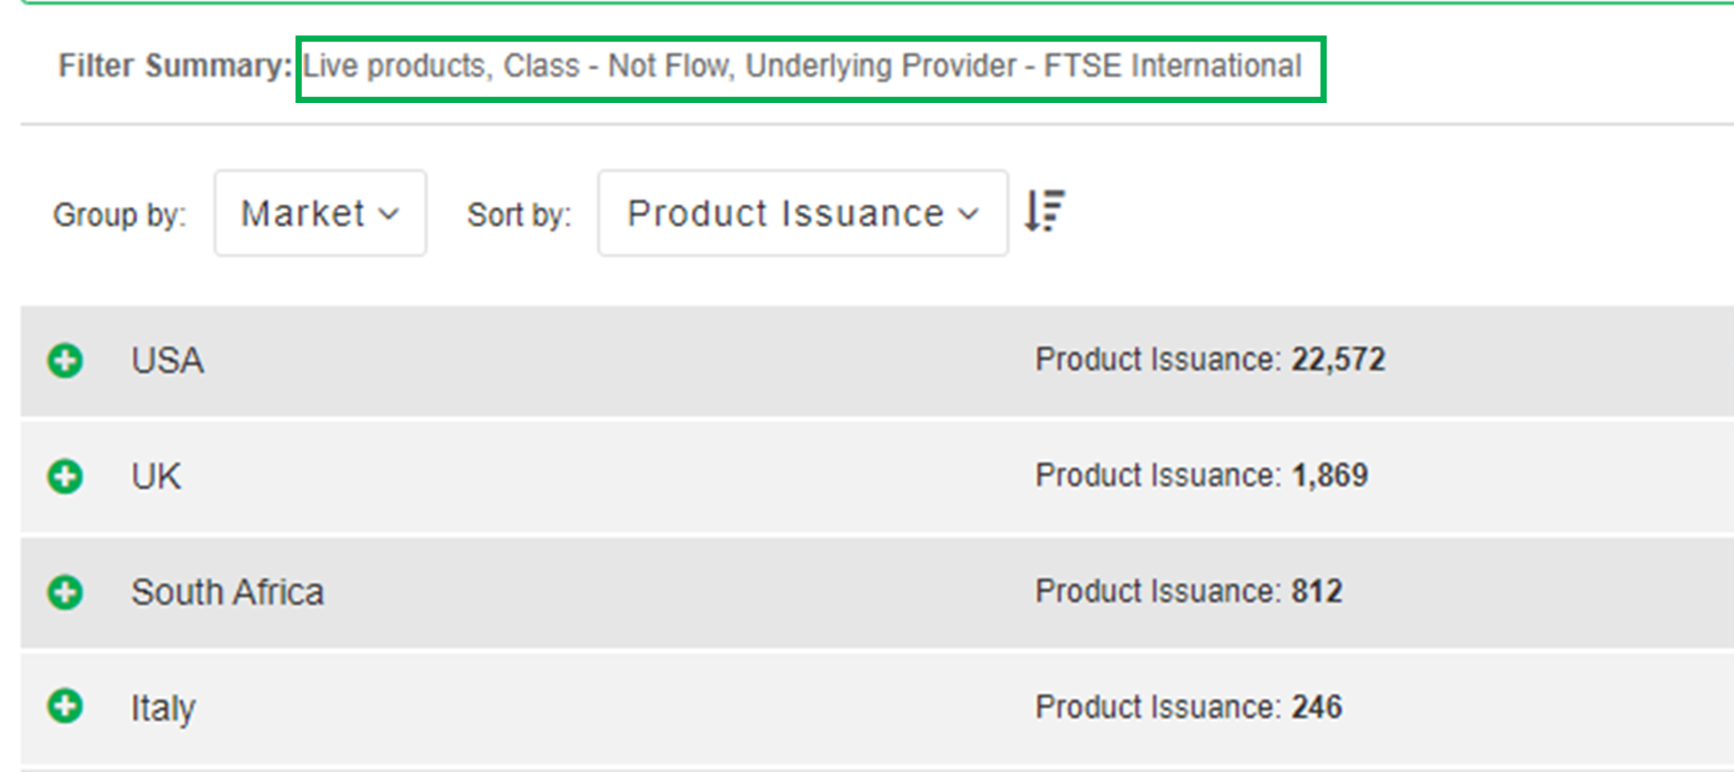Click the green plus beside Italy
The width and height of the screenshot is (1734, 772).
(65, 707)
